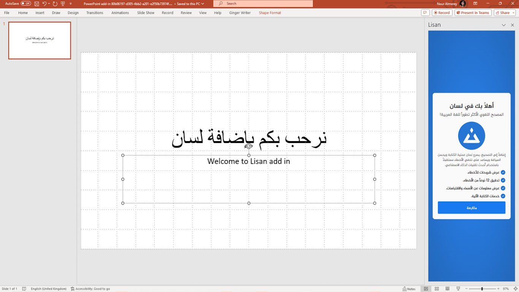Click the 97% zoom level
Screen dimensions: 519x292
pos(506,289)
